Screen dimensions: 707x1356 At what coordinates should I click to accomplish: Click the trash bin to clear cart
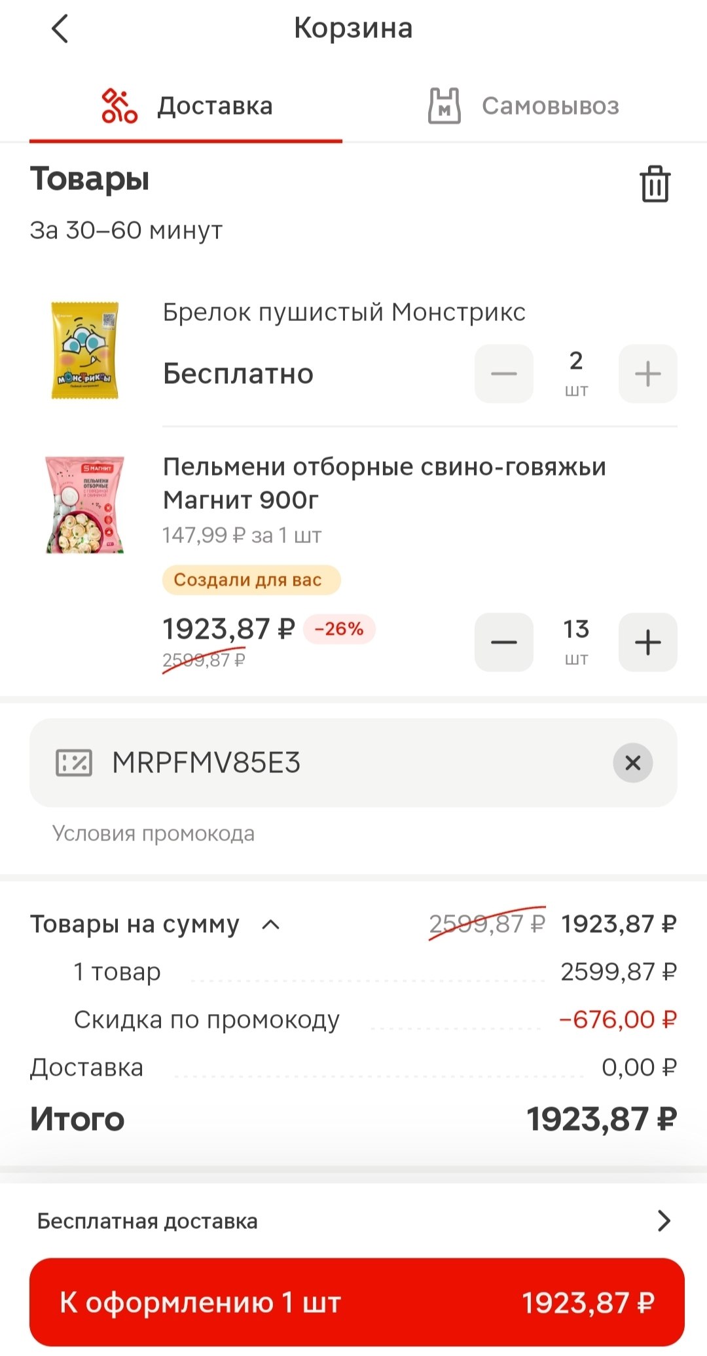click(x=655, y=183)
